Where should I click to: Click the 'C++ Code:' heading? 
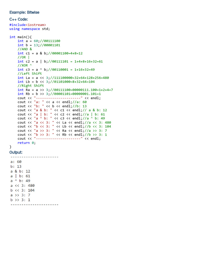tap(19, 19)
